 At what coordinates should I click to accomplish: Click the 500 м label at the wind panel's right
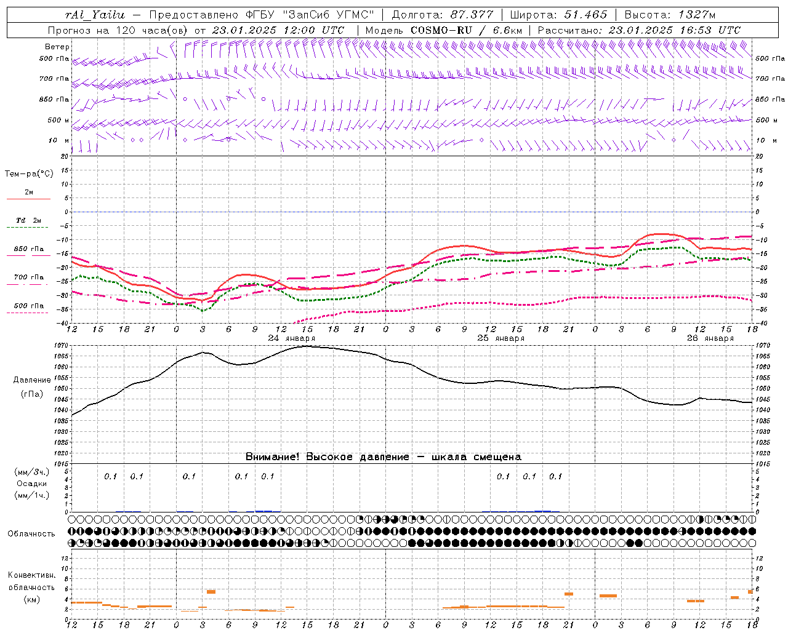pos(766,120)
